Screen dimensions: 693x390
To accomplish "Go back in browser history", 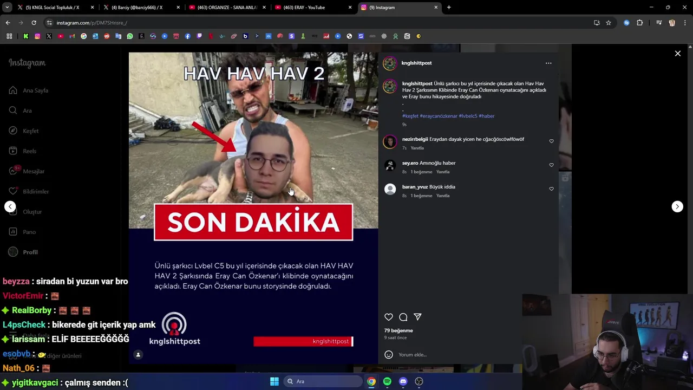I will click(8, 23).
